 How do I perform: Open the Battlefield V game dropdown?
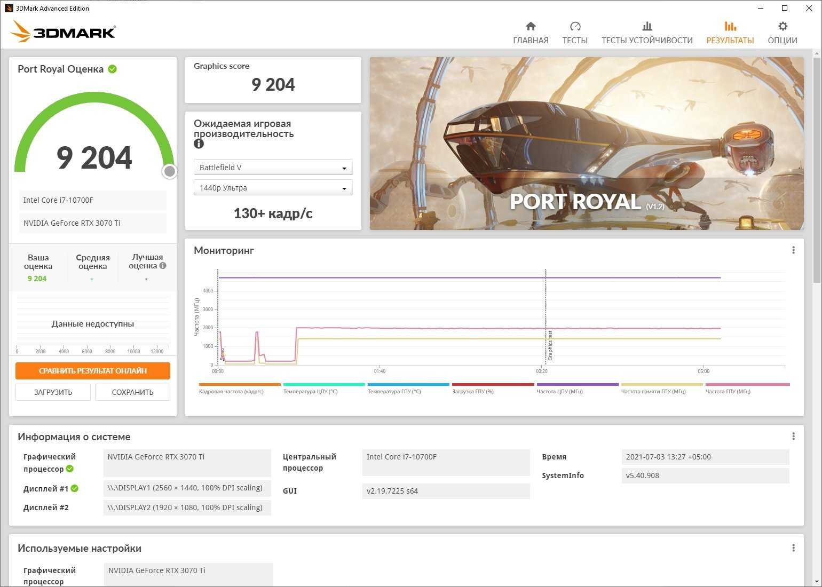point(273,168)
